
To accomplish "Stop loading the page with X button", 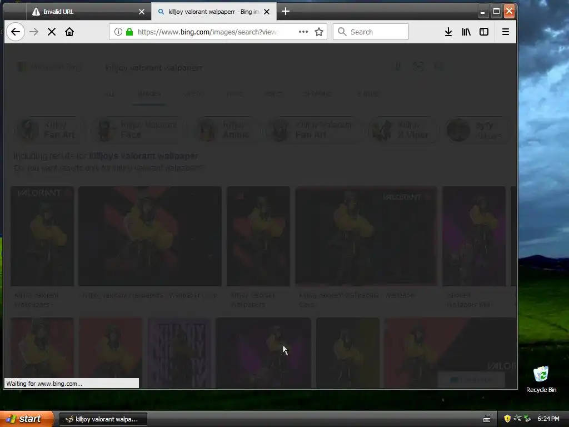I will [x=52, y=32].
